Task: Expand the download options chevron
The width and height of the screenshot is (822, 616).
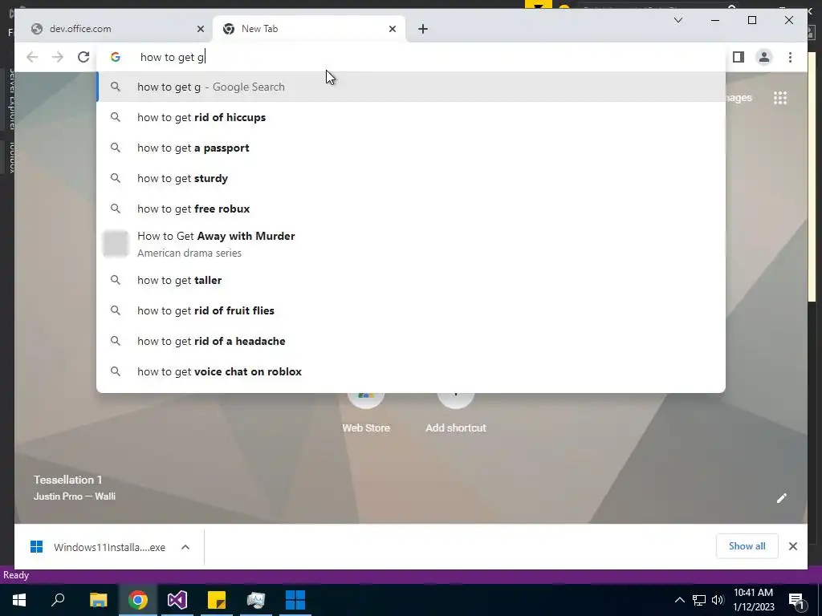Action: pyautogui.click(x=185, y=547)
